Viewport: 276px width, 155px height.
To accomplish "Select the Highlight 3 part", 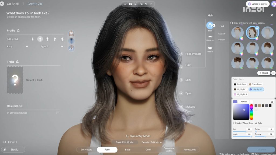I will [x=240, y=94].
